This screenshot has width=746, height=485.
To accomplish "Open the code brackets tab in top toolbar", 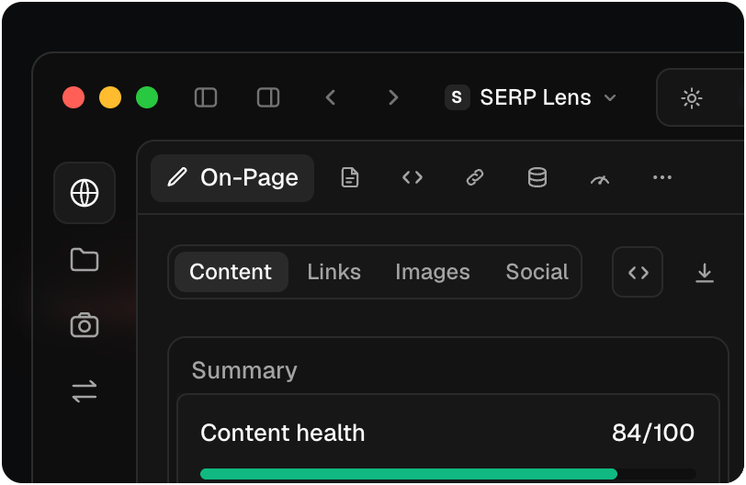I will click(413, 178).
